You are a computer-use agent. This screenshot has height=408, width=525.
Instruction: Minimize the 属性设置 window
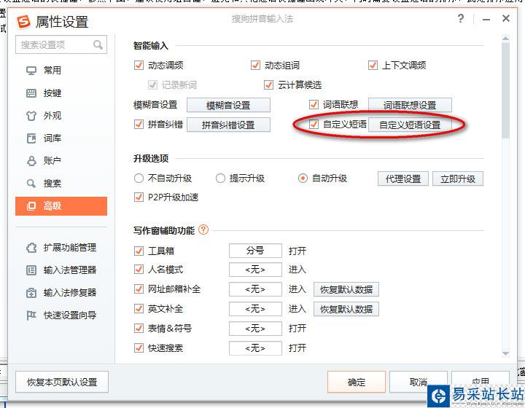coord(486,19)
